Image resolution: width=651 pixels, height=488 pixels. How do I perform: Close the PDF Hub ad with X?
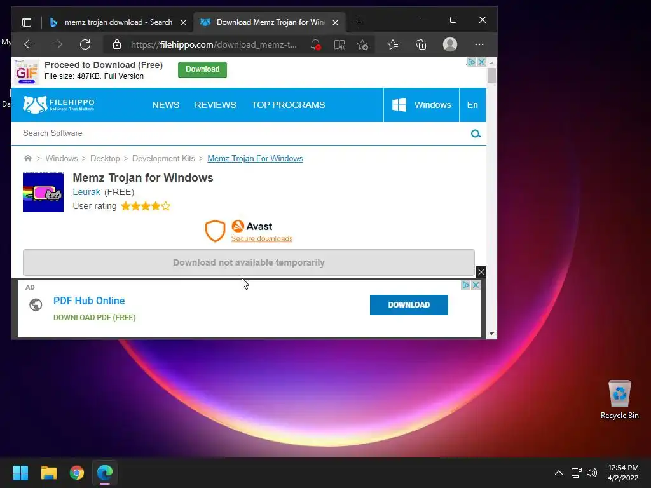click(x=476, y=285)
